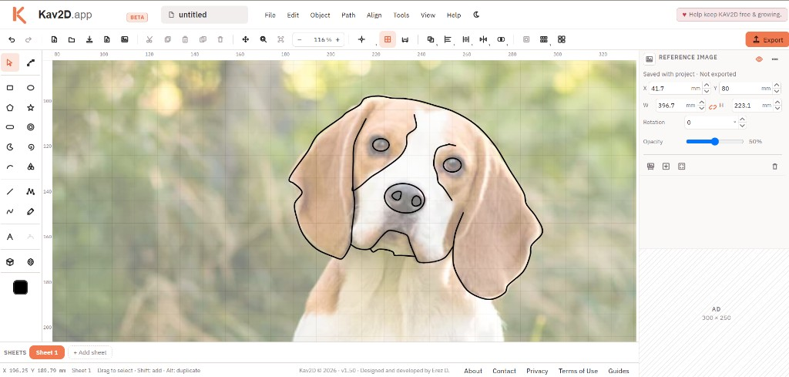The width and height of the screenshot is (789, 377).
Task: Select the arrow selection tool
Action: [x=10, y=63]
